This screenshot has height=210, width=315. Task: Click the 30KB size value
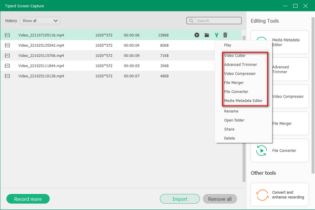click(x=164, y=66)
